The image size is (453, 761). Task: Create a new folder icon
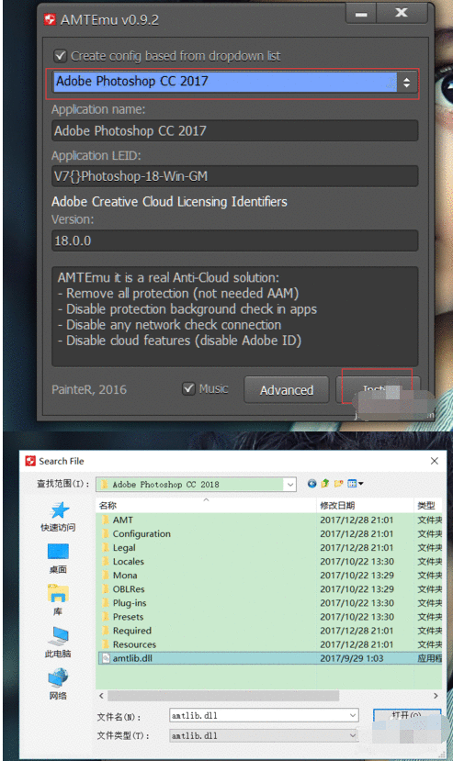coord(338,484)
